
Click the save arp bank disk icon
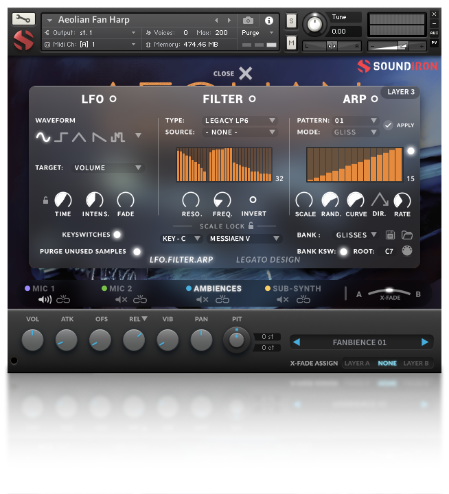coord(391,235)
